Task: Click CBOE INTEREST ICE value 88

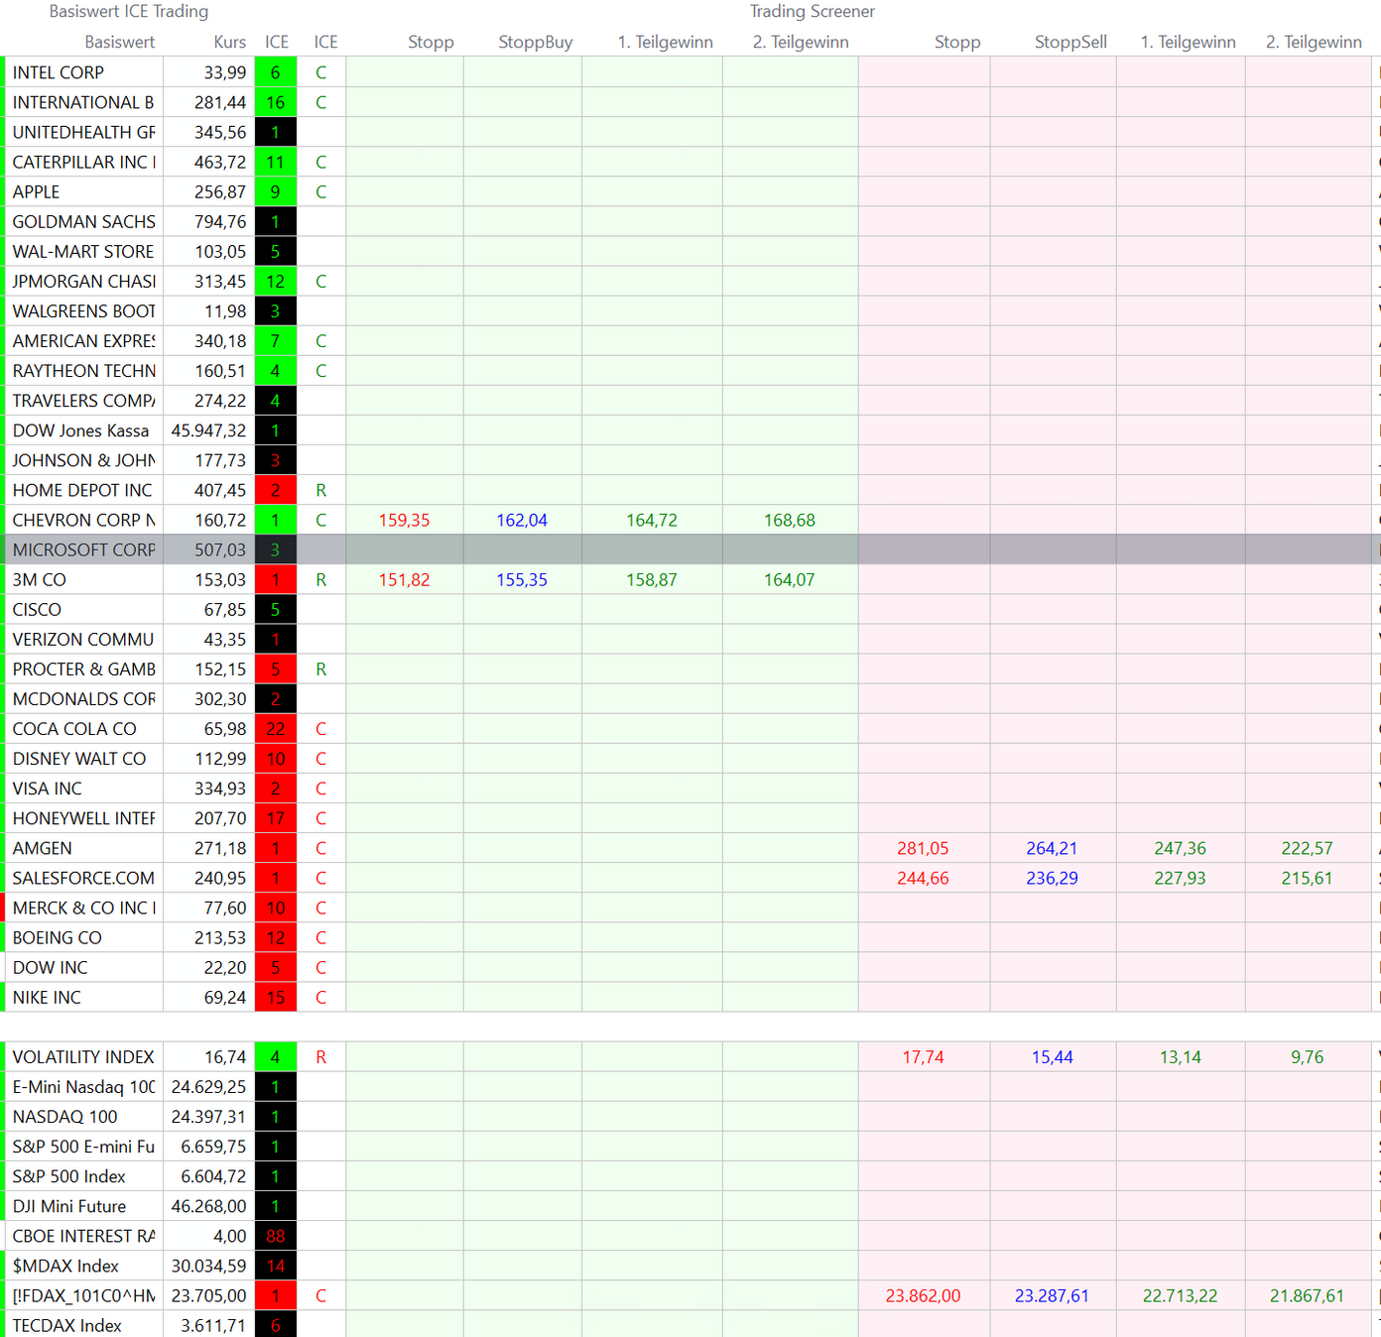Action: coord(275,1236)
